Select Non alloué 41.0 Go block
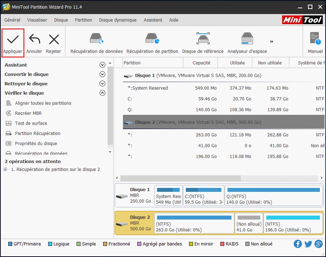The image size is (326, 257). (x=249, y=223)
